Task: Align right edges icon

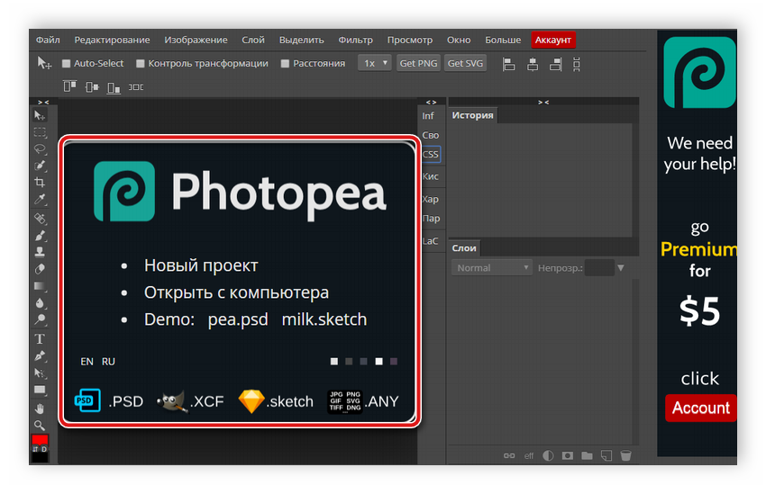Action: [x=555, y=64]
